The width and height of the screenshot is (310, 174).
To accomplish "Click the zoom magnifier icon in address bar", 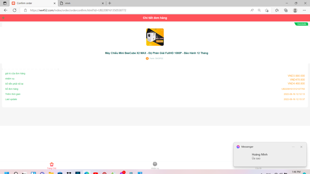I will tap(259, 10).
